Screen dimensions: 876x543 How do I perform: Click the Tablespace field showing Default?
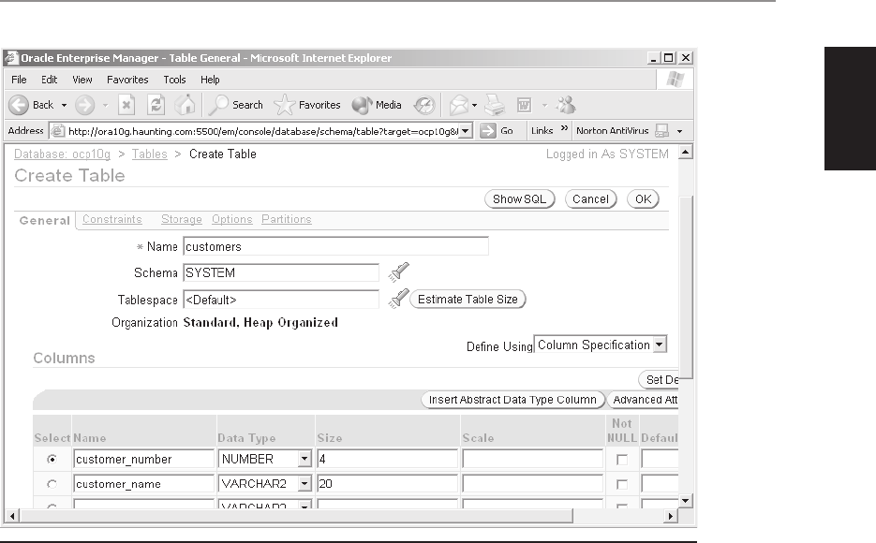(x=281, y=300)
